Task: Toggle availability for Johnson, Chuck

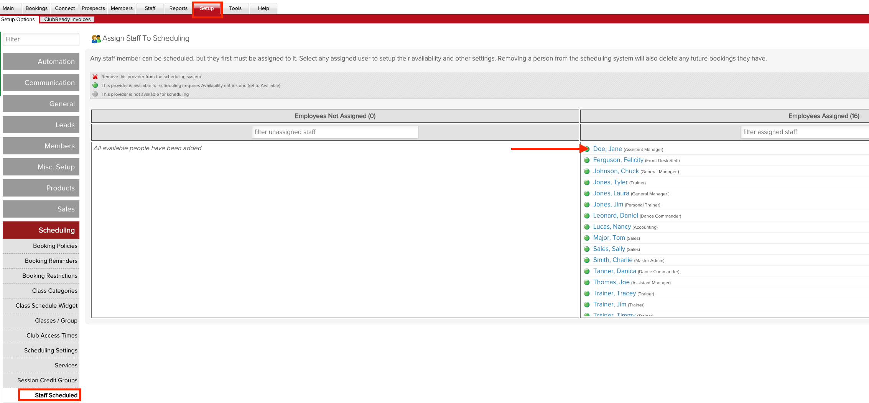Action: pyautogui.click(x=587, y=171)
